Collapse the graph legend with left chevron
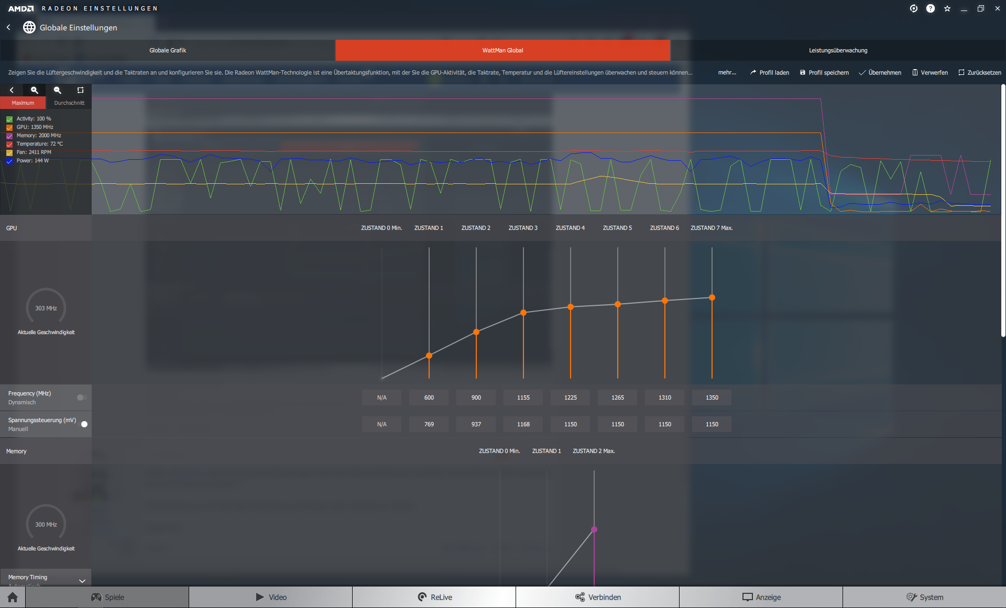 click(x=12, y=90)
